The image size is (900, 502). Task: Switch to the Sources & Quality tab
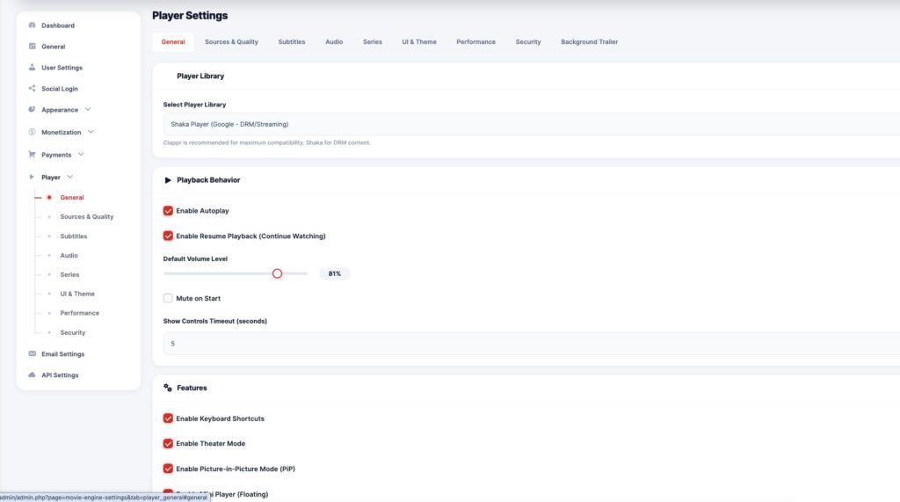[x=231, y=42]
